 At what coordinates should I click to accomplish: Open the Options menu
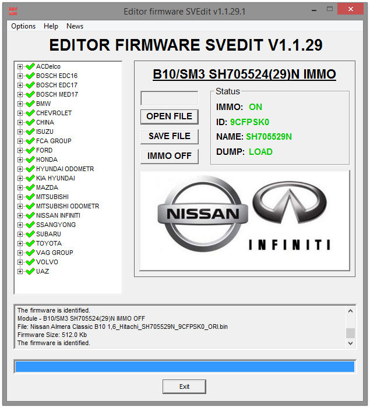[23, 26]
